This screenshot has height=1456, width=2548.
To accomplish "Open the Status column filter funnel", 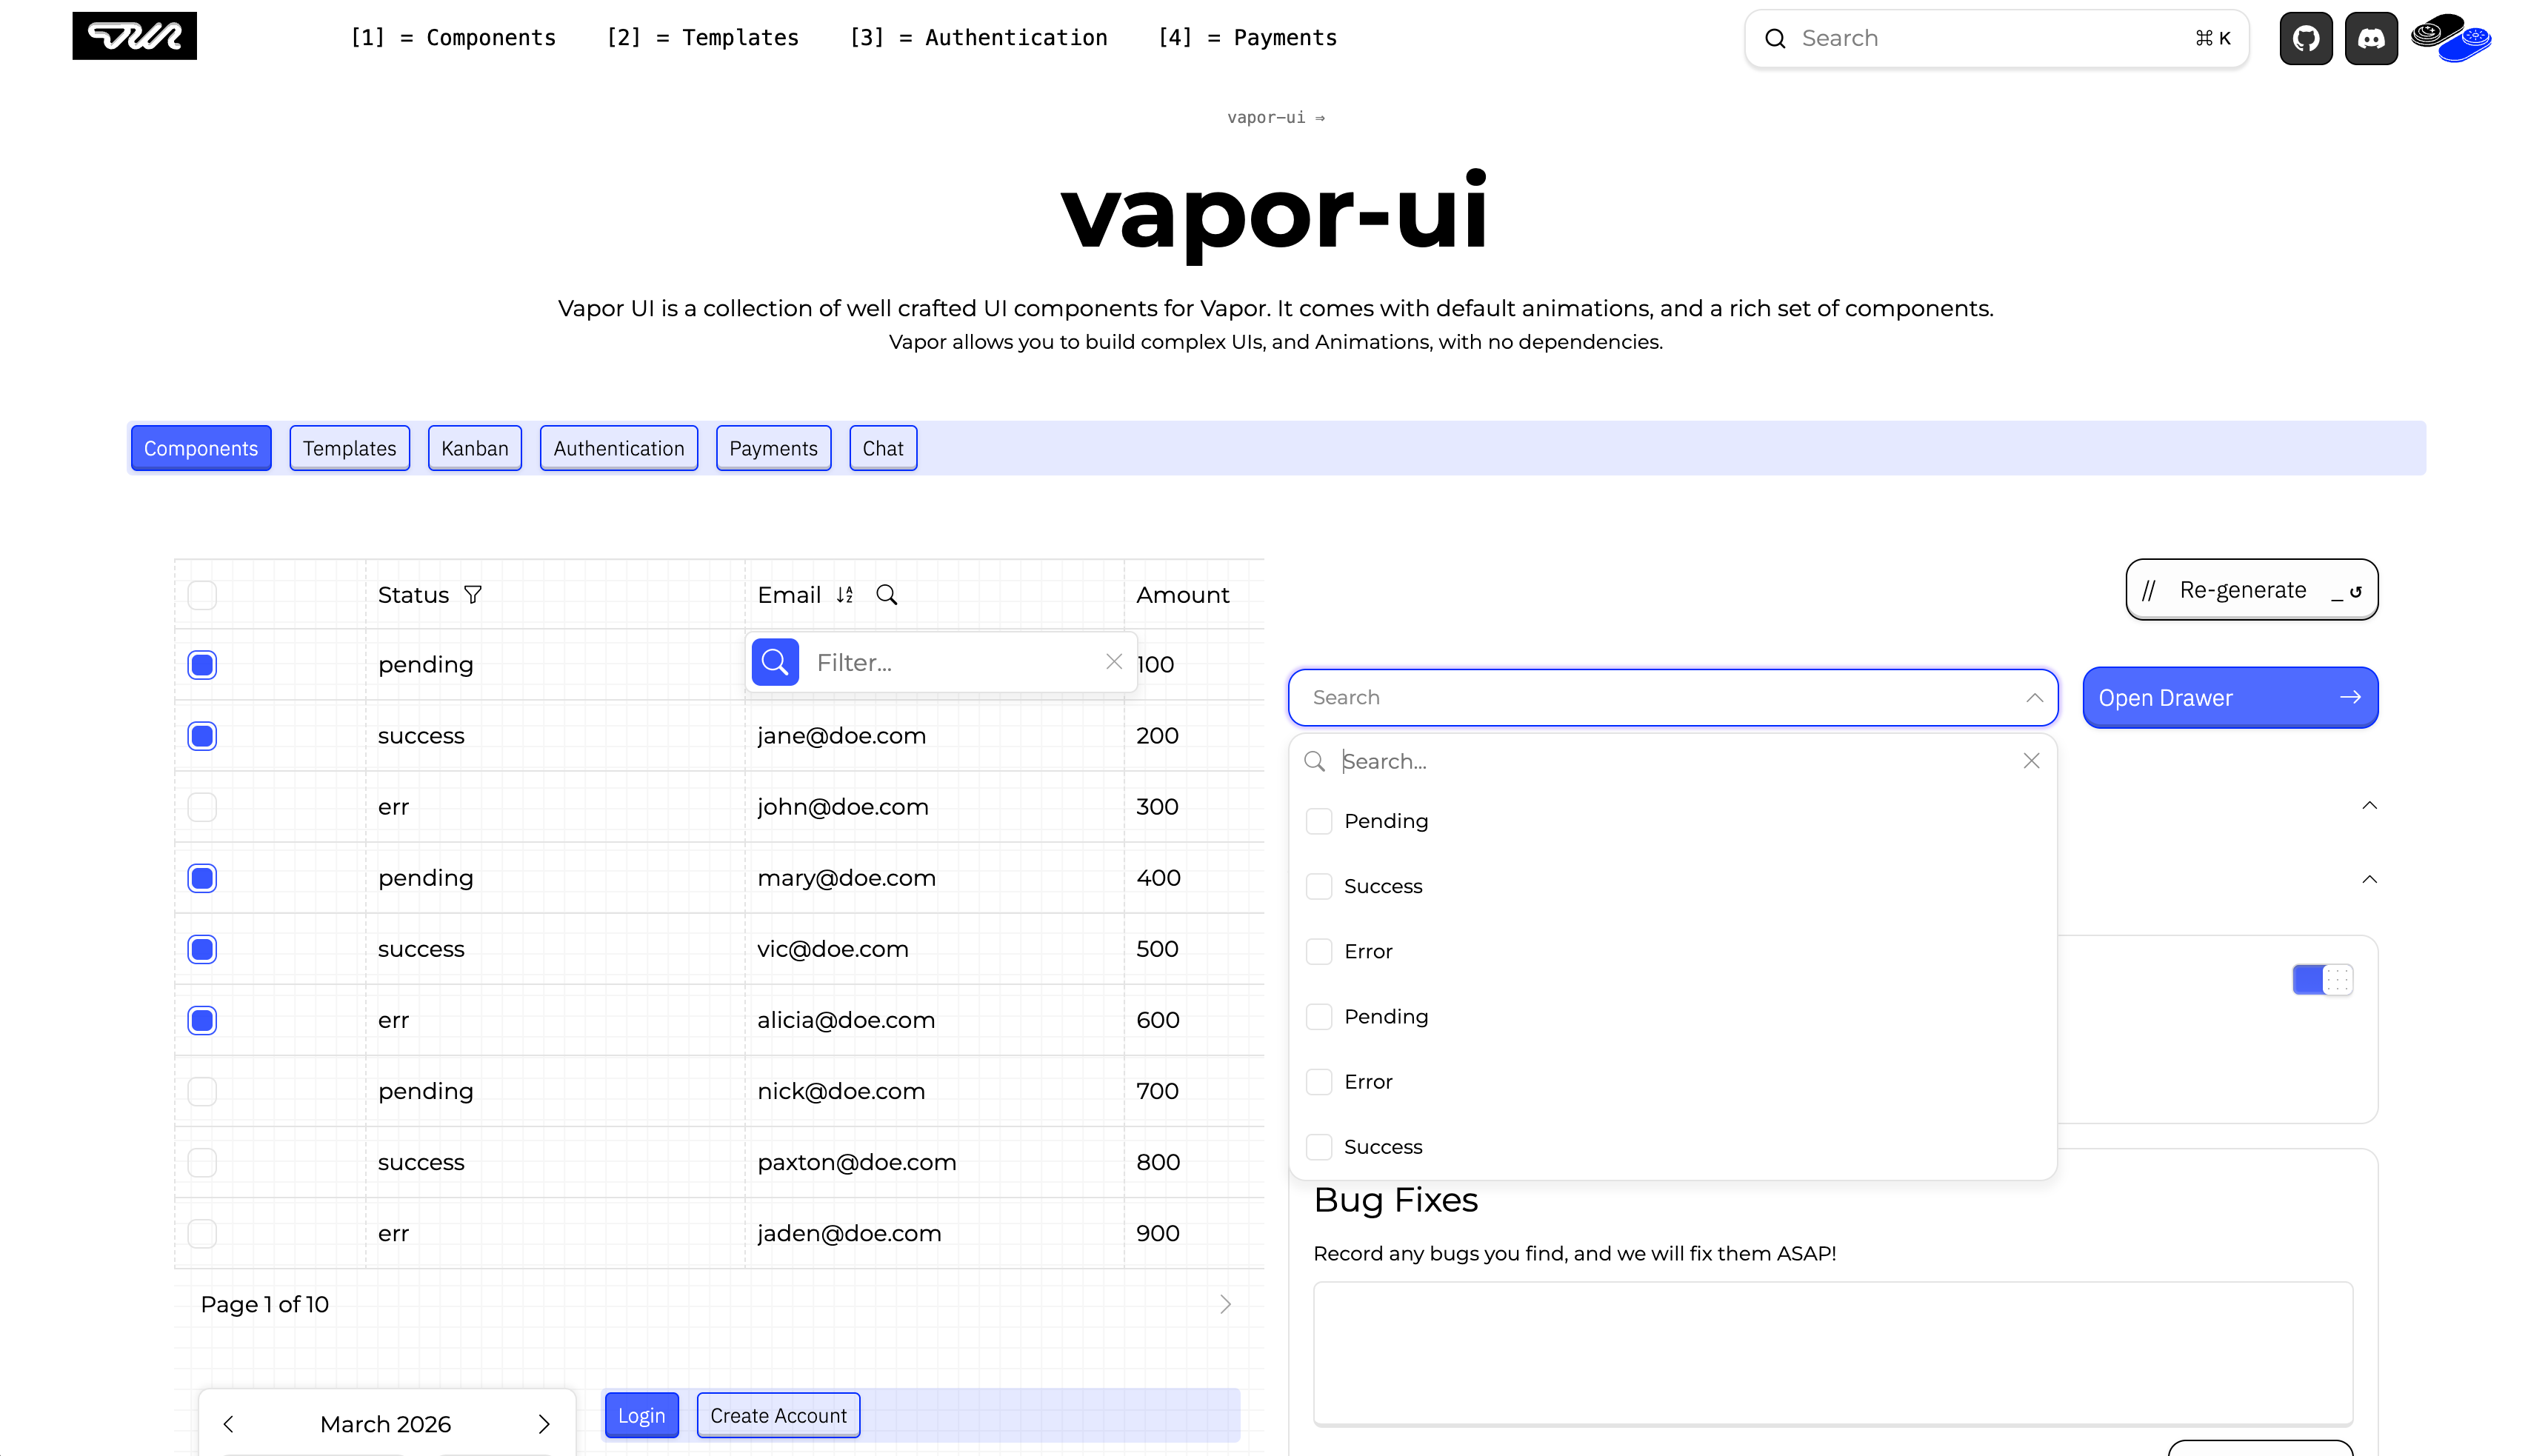I will [473, 594].
